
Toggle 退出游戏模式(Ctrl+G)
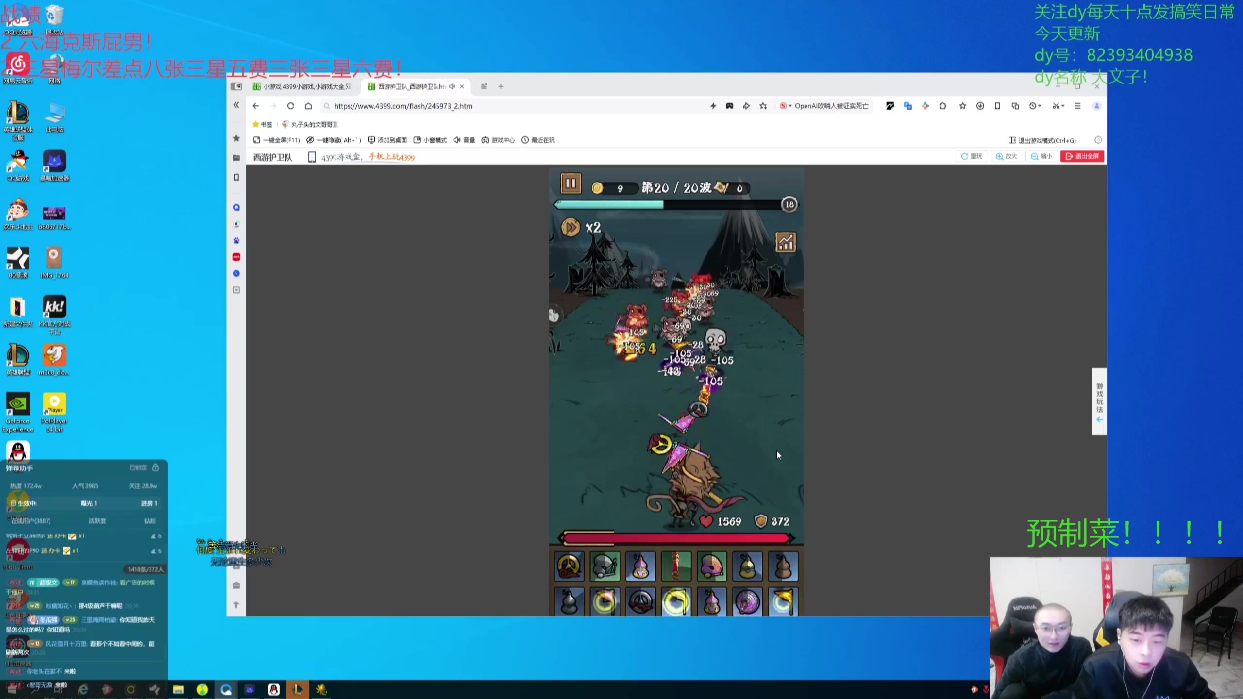(x=1042, y=140)
